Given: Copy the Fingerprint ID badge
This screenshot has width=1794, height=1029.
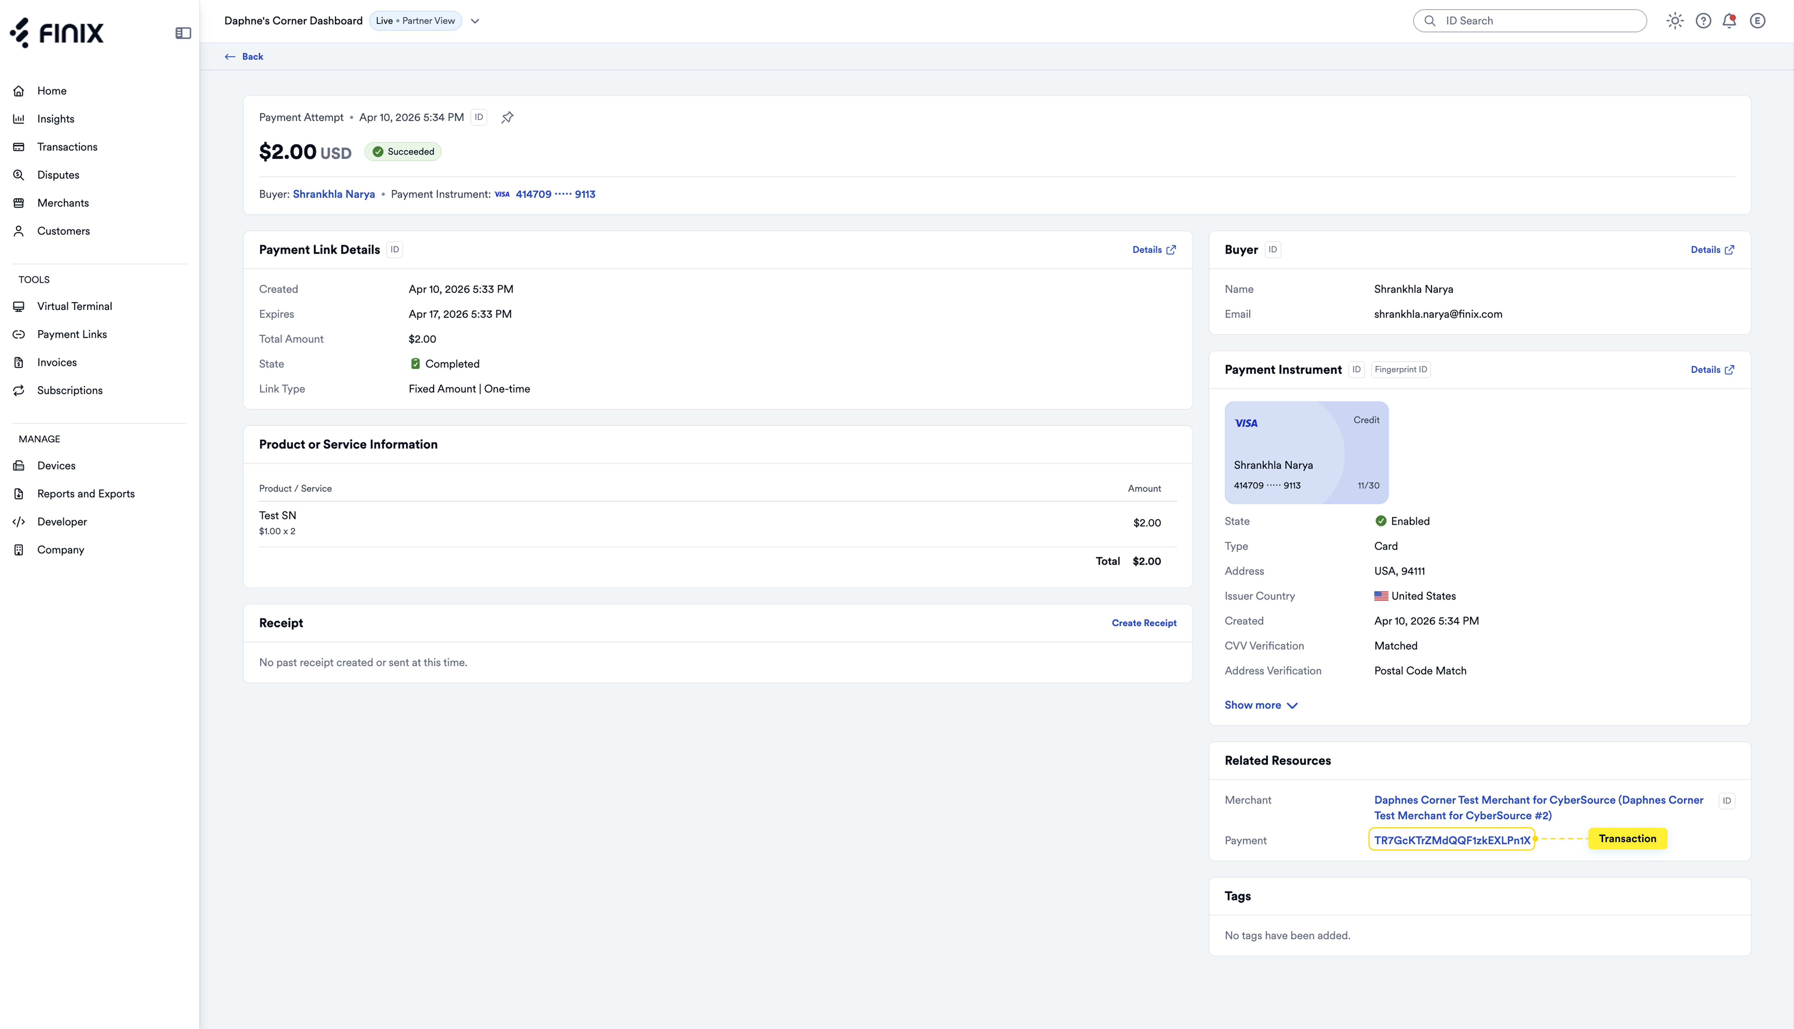Looking at the screenshot, I should (x=1401, y=370).
